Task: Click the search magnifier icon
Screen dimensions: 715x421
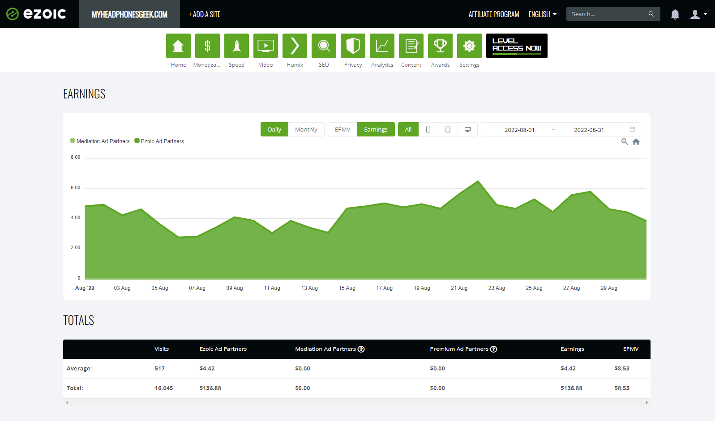Action: pyautogui.click(x=651, y=14)
